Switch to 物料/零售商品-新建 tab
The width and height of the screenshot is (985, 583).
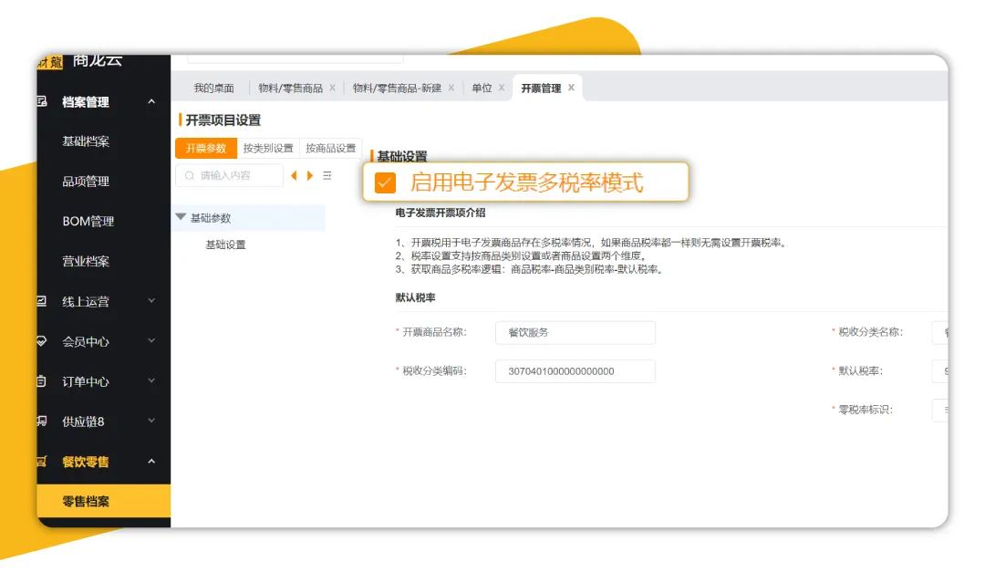tap(397, 88)
